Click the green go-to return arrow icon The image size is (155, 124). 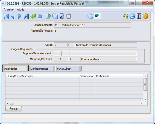33,16
